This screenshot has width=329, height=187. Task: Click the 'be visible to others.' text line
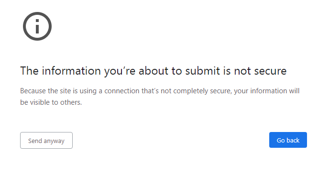point(51,102)
